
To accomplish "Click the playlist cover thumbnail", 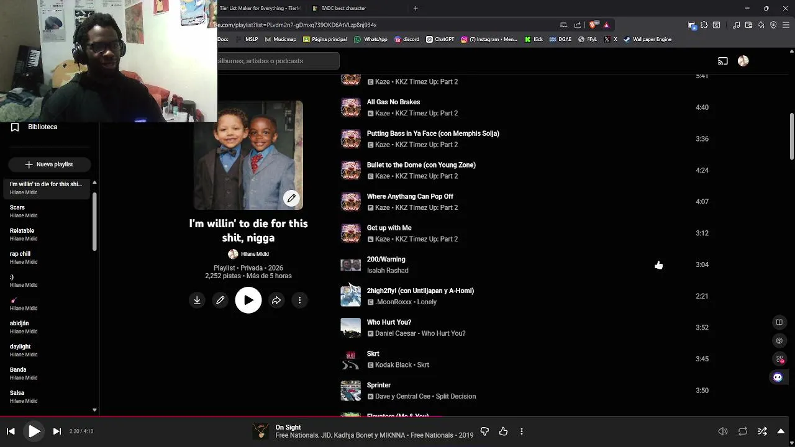I will click(248, 155).
